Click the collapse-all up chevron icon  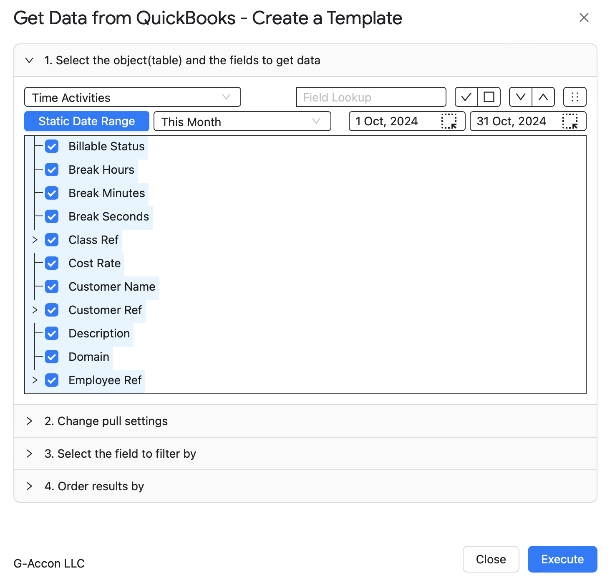click(x=543, y=97)
